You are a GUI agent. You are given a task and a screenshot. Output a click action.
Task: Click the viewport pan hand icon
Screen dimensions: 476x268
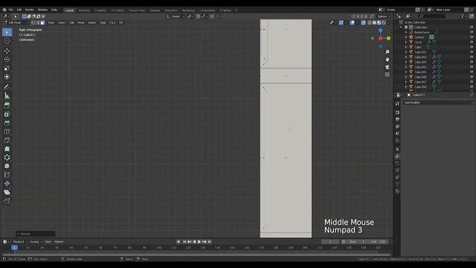[387, 60]
